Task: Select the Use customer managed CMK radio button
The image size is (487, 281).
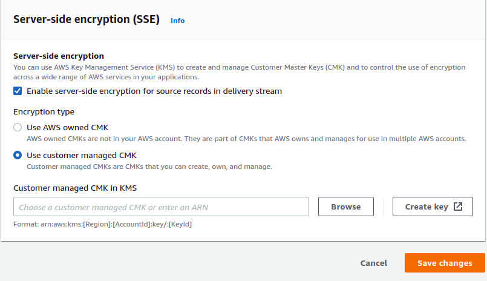Action: coord(18,155)
